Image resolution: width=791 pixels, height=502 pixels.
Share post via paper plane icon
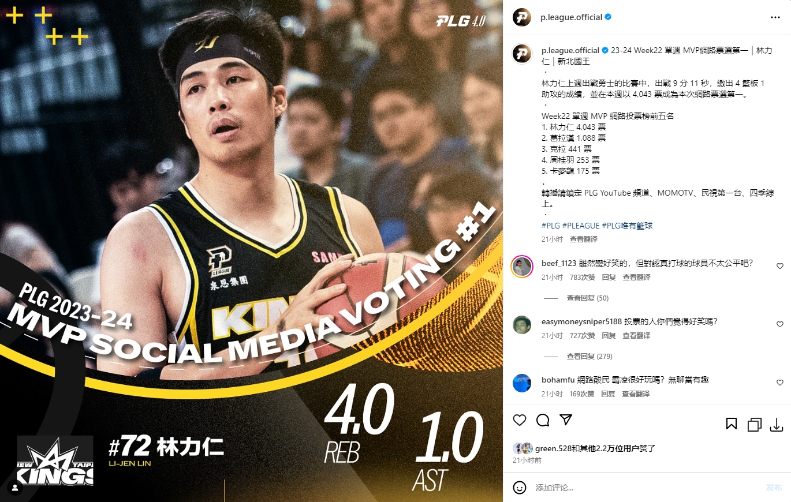(566, 419)
